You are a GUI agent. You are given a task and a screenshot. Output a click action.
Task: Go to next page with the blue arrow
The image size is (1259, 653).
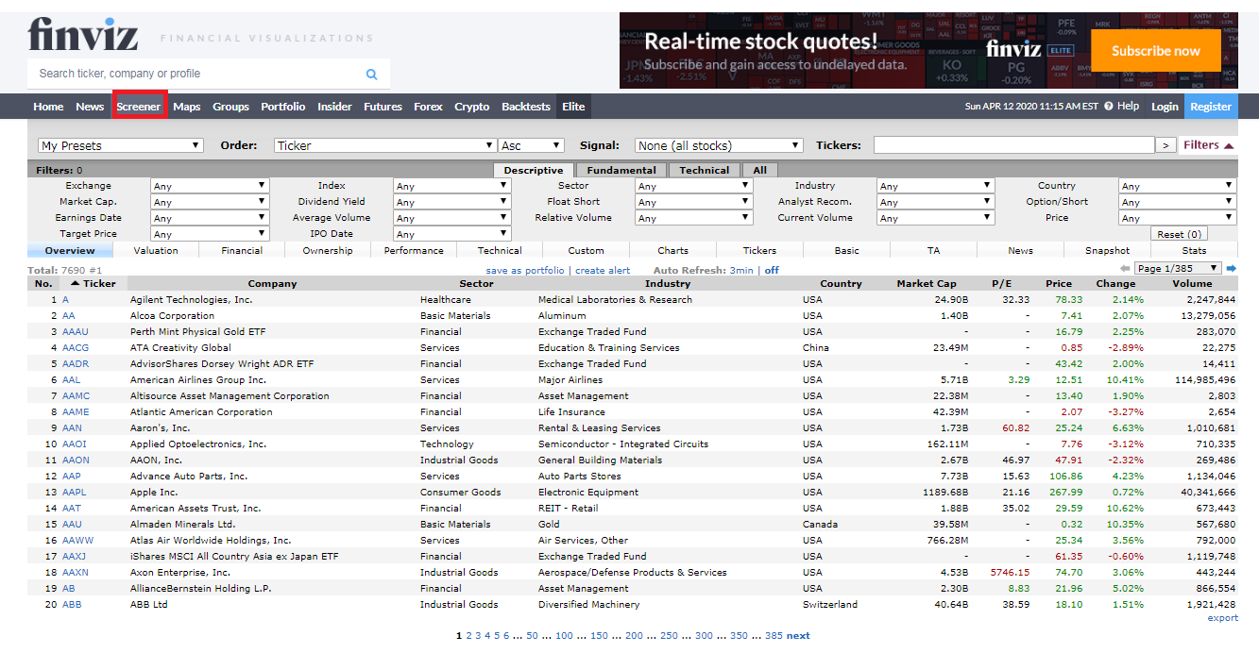(x=1231, y=269)
